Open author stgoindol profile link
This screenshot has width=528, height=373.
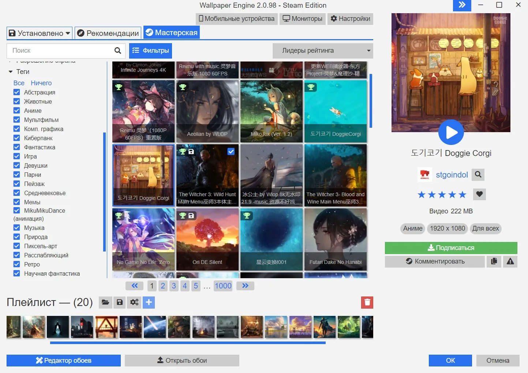(452, 175)
